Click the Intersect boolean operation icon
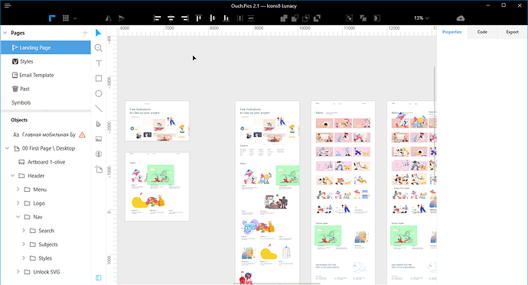This screenshot has width=528, height=285. [x=306, y=18]
